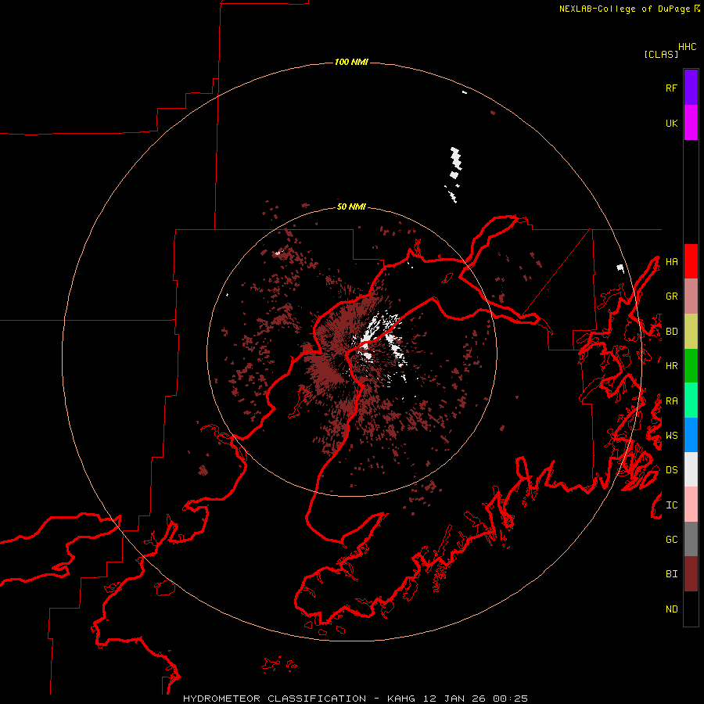Click the IC pink legend color block
Screen dimensions: 704x704
click(691, 505)
